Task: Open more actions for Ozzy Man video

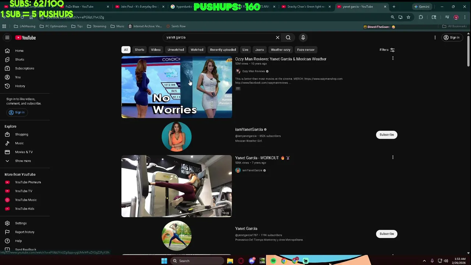Action: pyautogui.click(x=393, y=59)
